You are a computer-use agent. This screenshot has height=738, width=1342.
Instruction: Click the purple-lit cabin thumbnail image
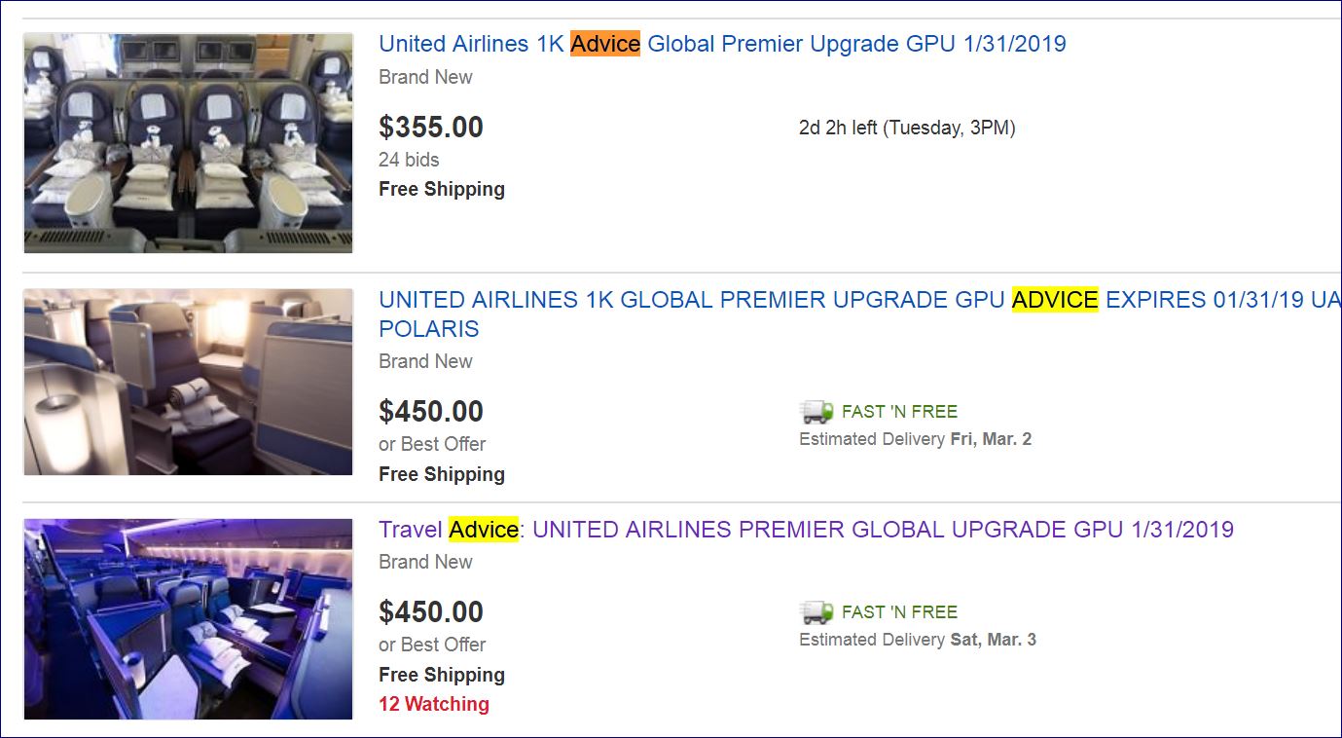pos(188,619)
